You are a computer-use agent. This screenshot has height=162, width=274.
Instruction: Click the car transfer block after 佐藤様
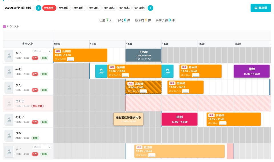point(168,71)
